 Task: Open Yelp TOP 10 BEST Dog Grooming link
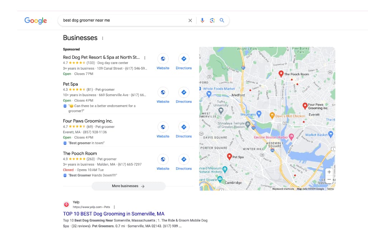coord(113,214)
